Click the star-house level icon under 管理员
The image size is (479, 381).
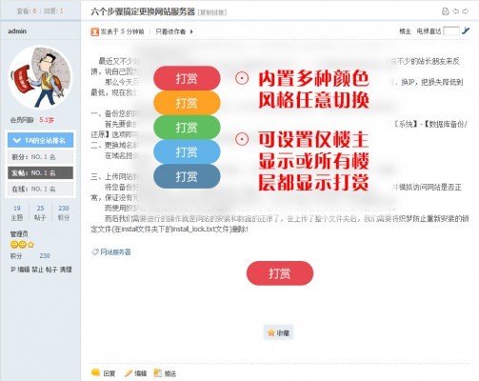click(x=30, y=245)
